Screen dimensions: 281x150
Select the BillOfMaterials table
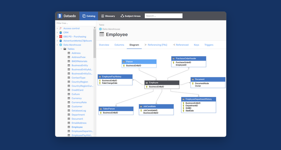[79, 61]
